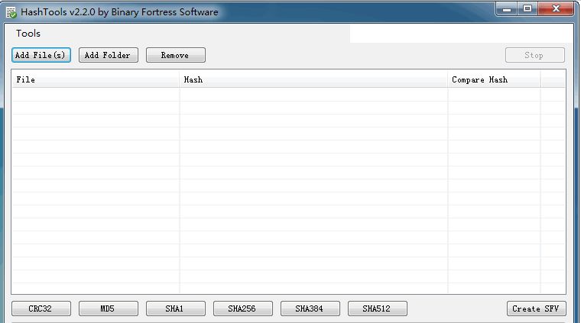This screenshot has height=323, width=581.
Task: Click the greyed-out Stop button
Action: (x=535, y=55)
